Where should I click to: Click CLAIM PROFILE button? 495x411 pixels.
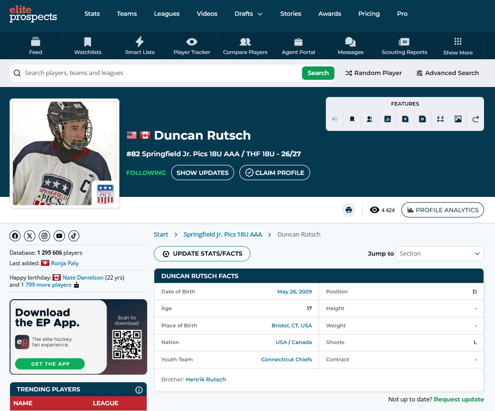tap(275, 173)
